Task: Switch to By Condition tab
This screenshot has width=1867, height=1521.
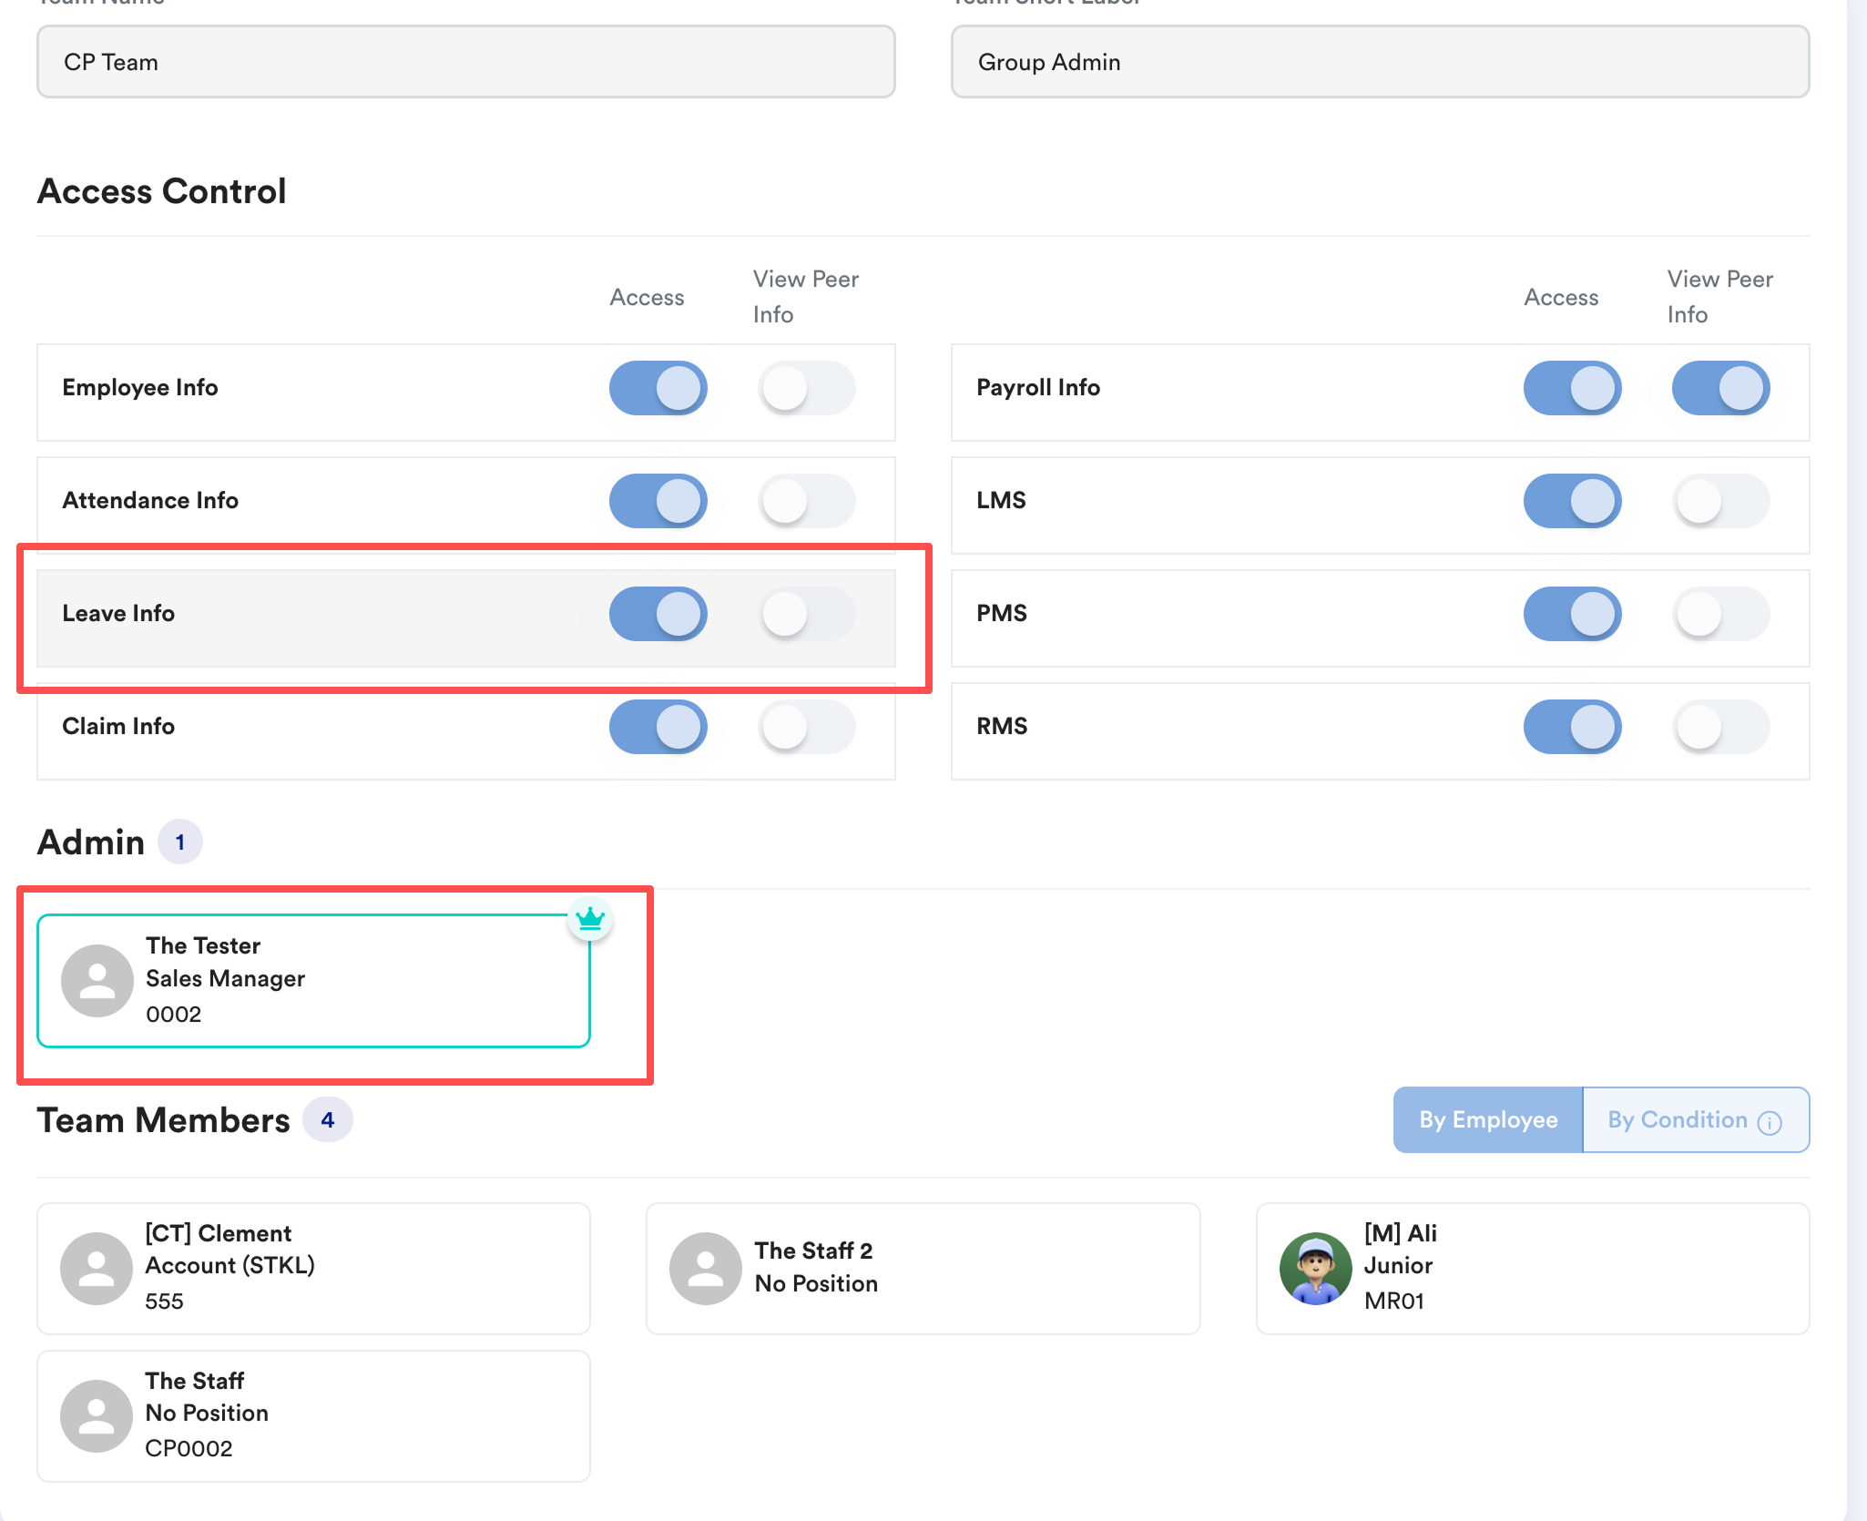Action: point(1678,1119)
